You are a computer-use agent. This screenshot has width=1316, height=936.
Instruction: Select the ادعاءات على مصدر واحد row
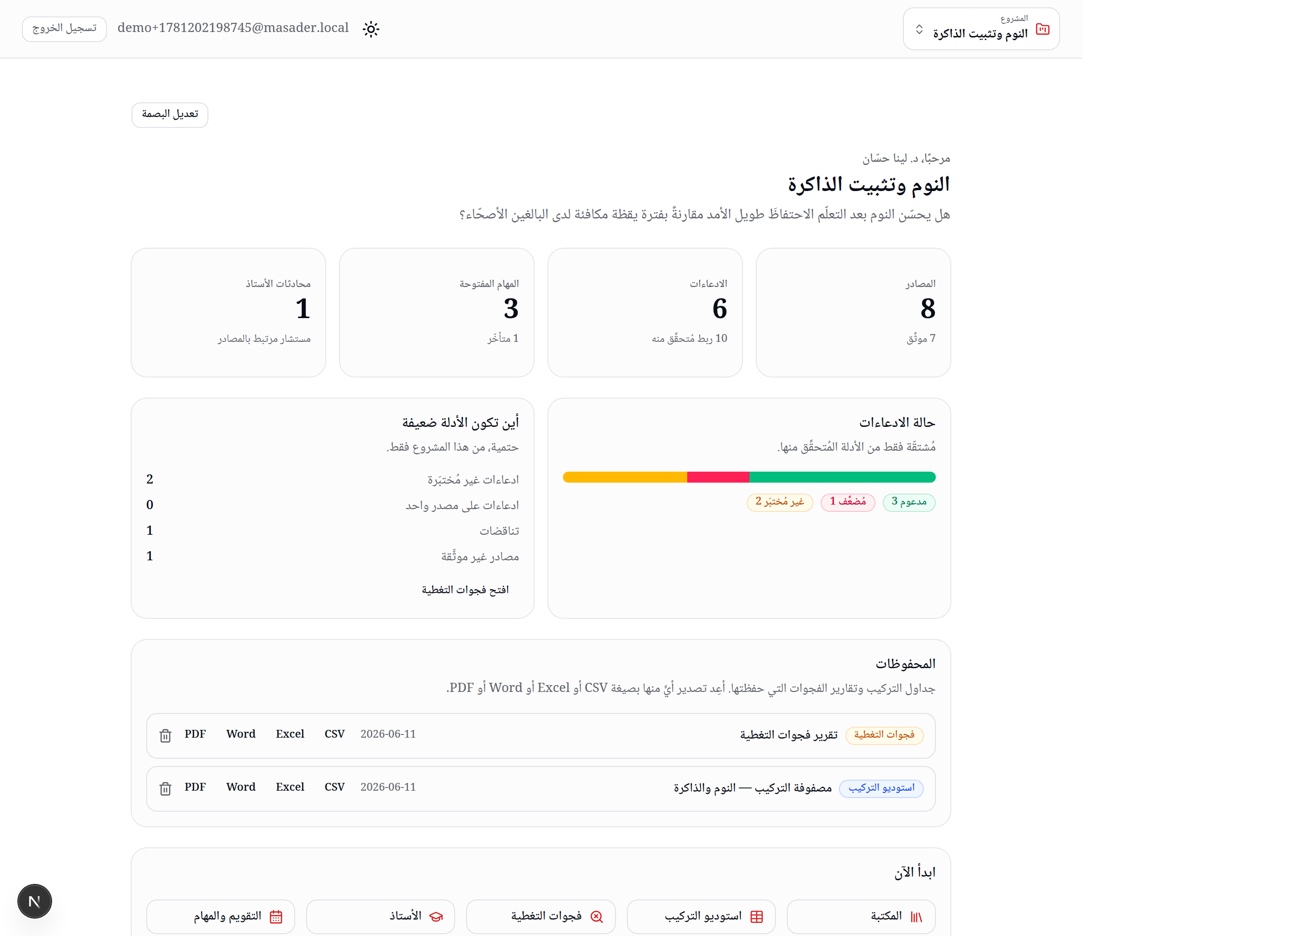[333, 505]
